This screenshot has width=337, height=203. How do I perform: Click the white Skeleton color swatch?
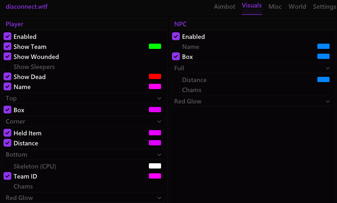155,166
